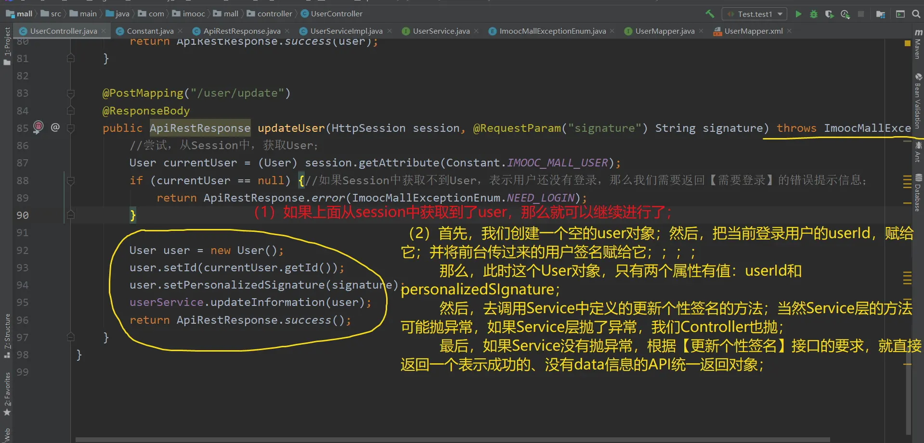Click the fold marker on line 84
The width and height of the screenshot is (924, 443).
pyautogui.click(x=71, y=111)
